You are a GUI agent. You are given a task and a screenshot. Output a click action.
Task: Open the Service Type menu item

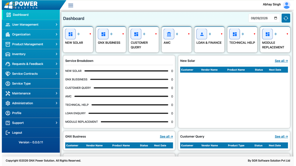[x=31, y=84]
